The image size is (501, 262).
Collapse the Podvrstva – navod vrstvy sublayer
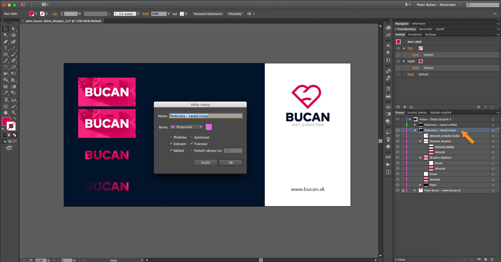point(415,130)
